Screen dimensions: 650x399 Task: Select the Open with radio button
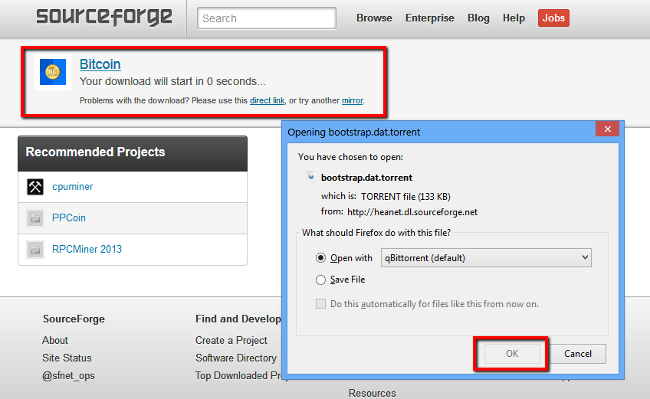(321, 258)
